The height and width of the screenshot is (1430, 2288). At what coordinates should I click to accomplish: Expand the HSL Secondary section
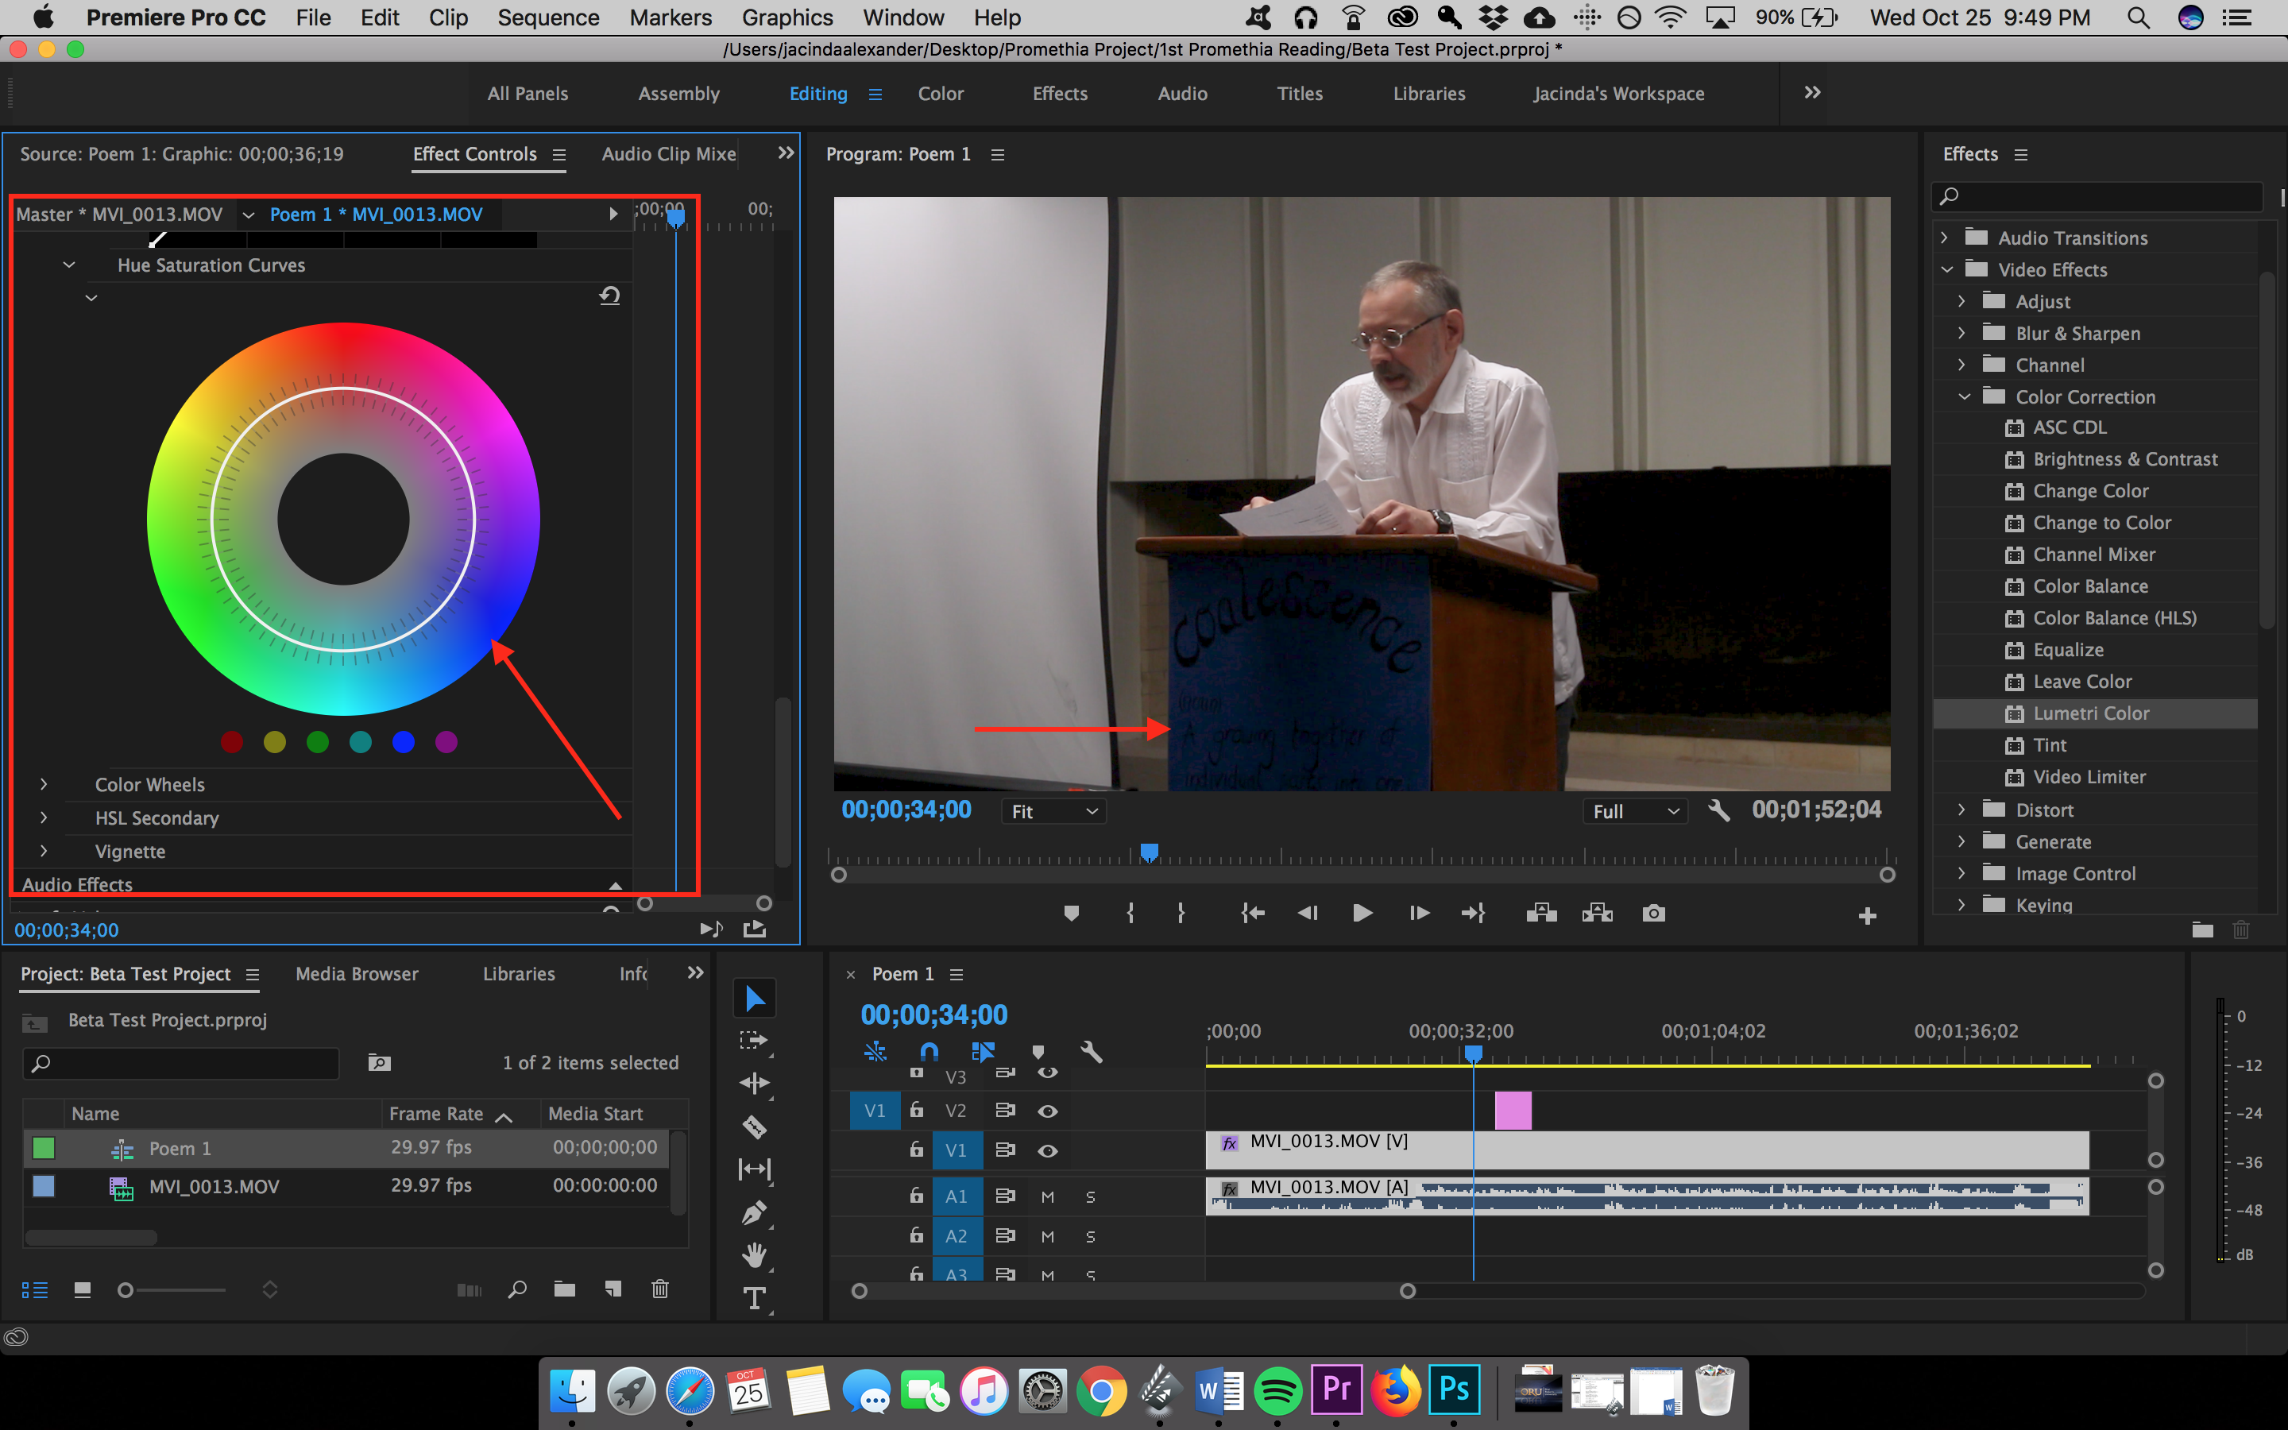tap(44, 818)
